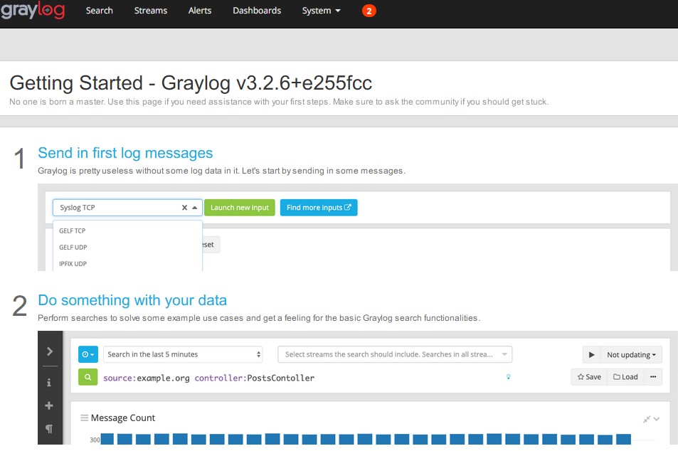Screen dimensions: 678x451
Task: Open Dashboards from the top navigation
Action: point(257,11)
